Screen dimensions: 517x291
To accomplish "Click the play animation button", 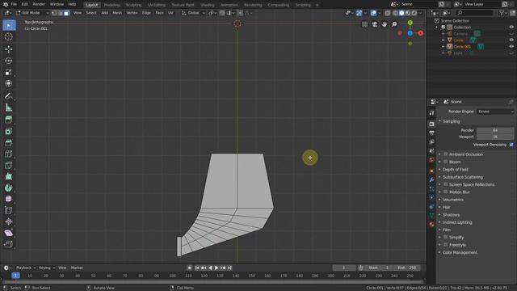I will point(216,268).
